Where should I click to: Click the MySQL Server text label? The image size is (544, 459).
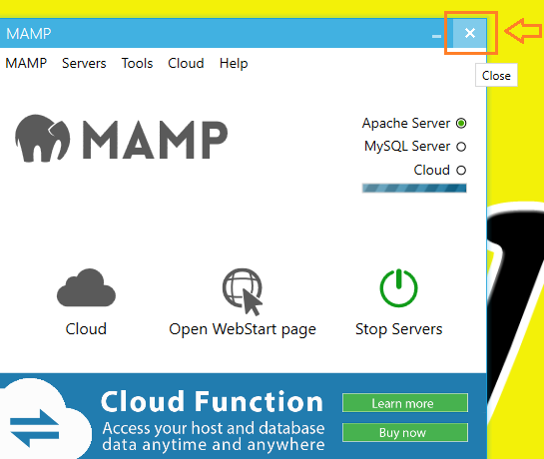coord(407,147)
